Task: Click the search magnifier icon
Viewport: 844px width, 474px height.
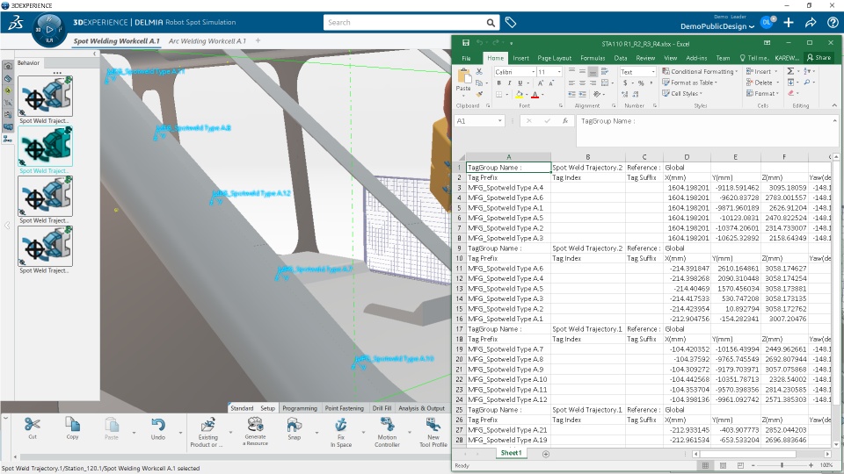Action: coord(491,23)
